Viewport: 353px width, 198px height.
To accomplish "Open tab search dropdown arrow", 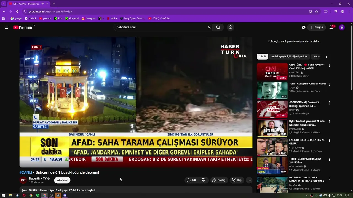I will 4,4.
